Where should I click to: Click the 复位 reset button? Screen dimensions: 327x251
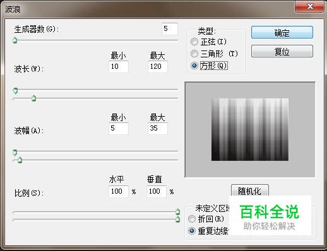(282, 51)
